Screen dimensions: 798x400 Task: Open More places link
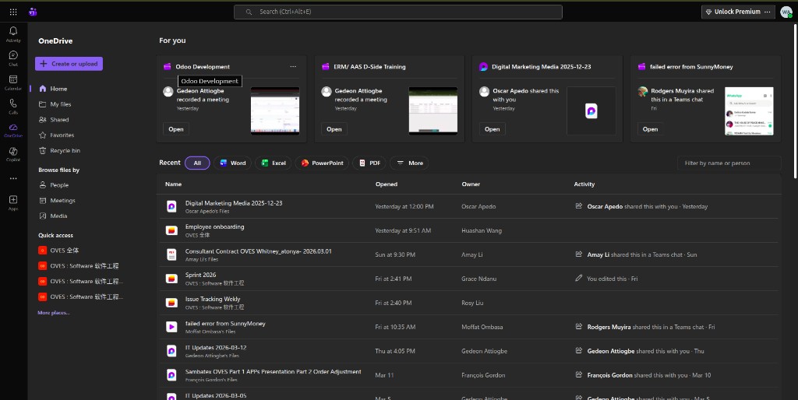click(x=54, y=313)
